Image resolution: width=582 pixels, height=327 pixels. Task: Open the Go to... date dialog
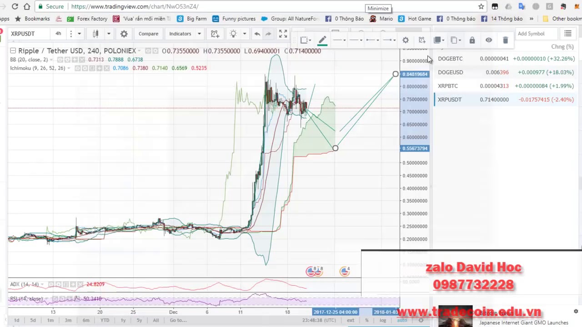(178, 320)
